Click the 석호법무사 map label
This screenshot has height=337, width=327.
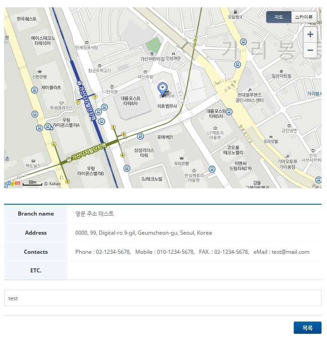[167, 106]
